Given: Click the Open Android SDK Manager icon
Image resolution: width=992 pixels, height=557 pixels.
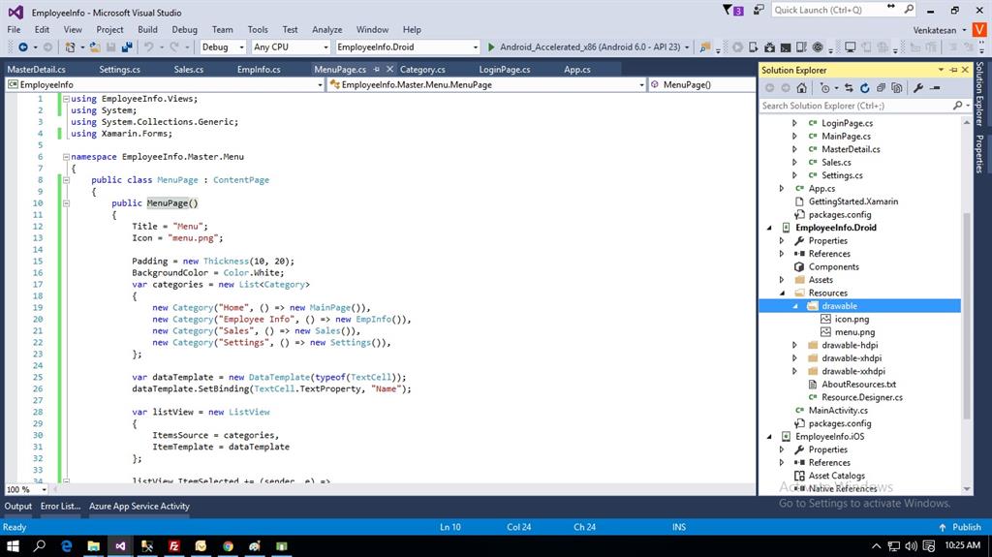Looking at the screenshot, I should pyautogui.click(x=769, y=47).
